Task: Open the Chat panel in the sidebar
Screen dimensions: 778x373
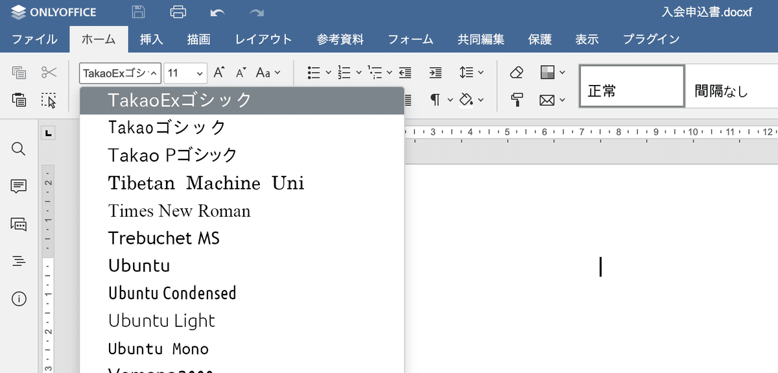Action: 19,224
